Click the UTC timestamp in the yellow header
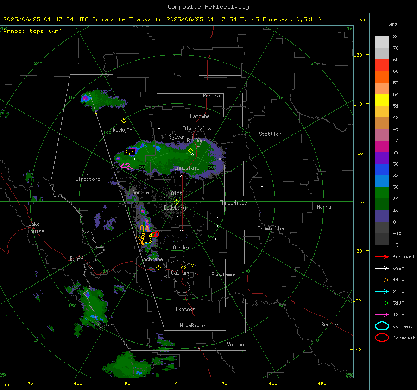 click(45, 19)
